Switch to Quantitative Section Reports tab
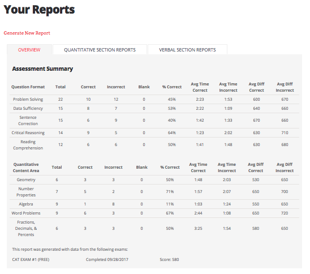Viewport: 310px width, 274px height. coord(100,50)
